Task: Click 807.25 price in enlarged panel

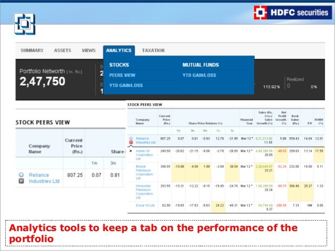Action: pos(75,175)
